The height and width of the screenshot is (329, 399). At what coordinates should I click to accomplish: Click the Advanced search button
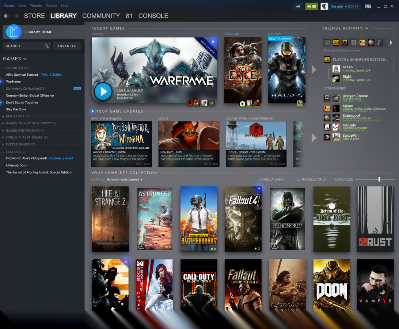point(67,46)
